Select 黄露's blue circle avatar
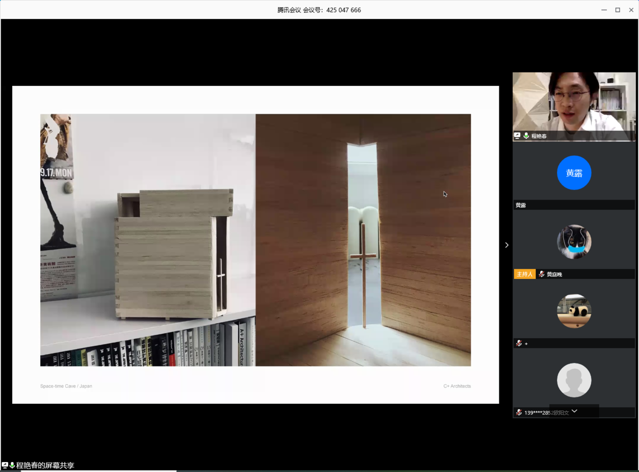Viewport: 639px width, 472px height. (x=574, y=173)
